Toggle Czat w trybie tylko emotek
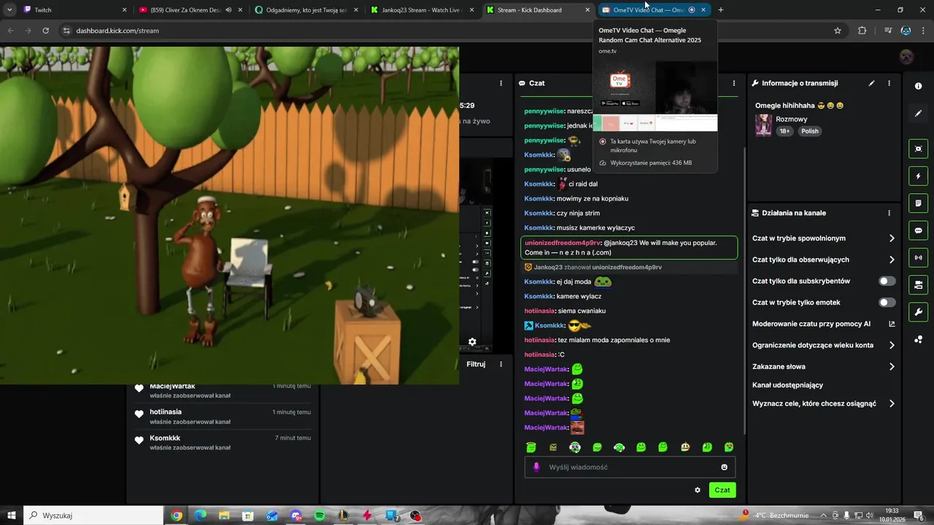Image resolution: width=934 pixels, height=525 pixels. click(887, 303)
